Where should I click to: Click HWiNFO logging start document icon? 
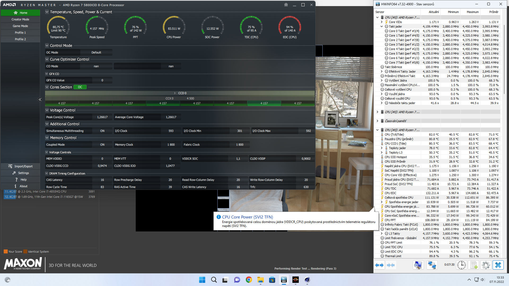tap(474, 265)
